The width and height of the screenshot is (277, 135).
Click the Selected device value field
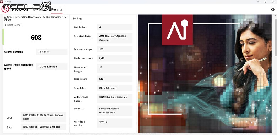coord(115,38)
